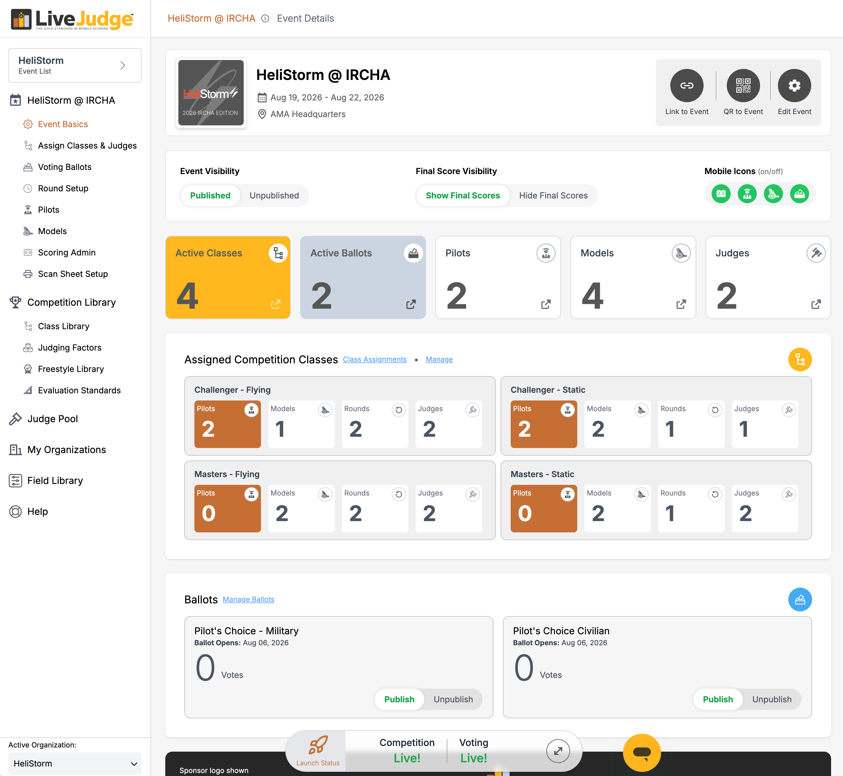Set event visibility to Unpublished
Viewport: 843px width, 776px height.
(x=274, y=195)
